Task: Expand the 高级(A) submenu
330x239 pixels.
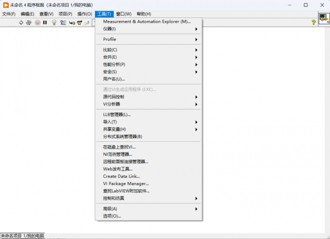Action: (x=148, y=209)
